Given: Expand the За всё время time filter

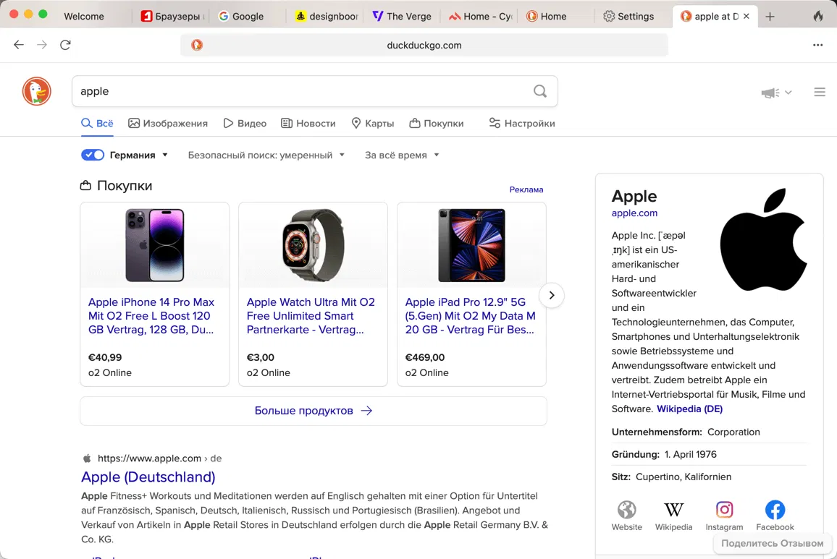Looking at the screenshot, I should tap(402, 155).
